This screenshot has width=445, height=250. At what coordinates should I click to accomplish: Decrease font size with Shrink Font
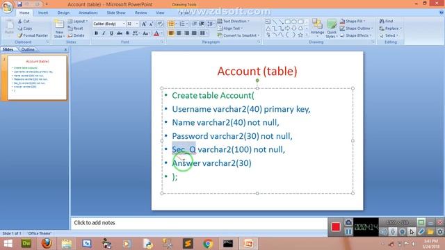[x=152, y=24]
